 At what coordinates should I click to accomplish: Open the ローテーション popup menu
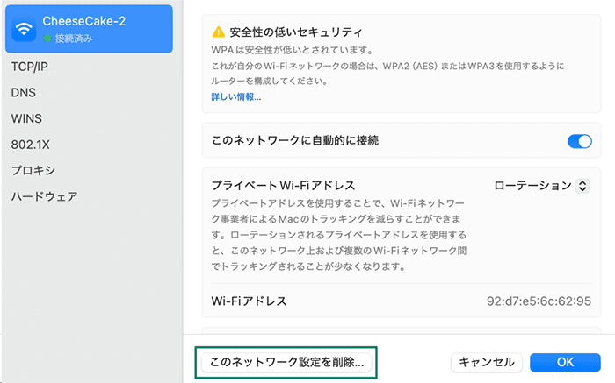point(540,186)
